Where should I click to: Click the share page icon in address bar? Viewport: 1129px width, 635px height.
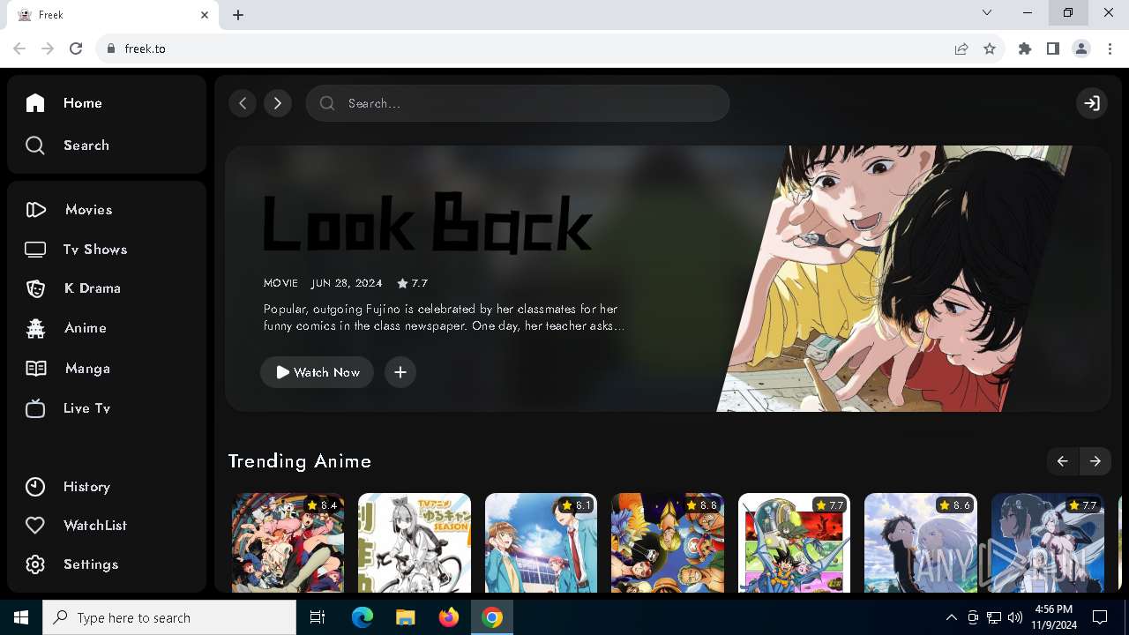click(961, 49)
